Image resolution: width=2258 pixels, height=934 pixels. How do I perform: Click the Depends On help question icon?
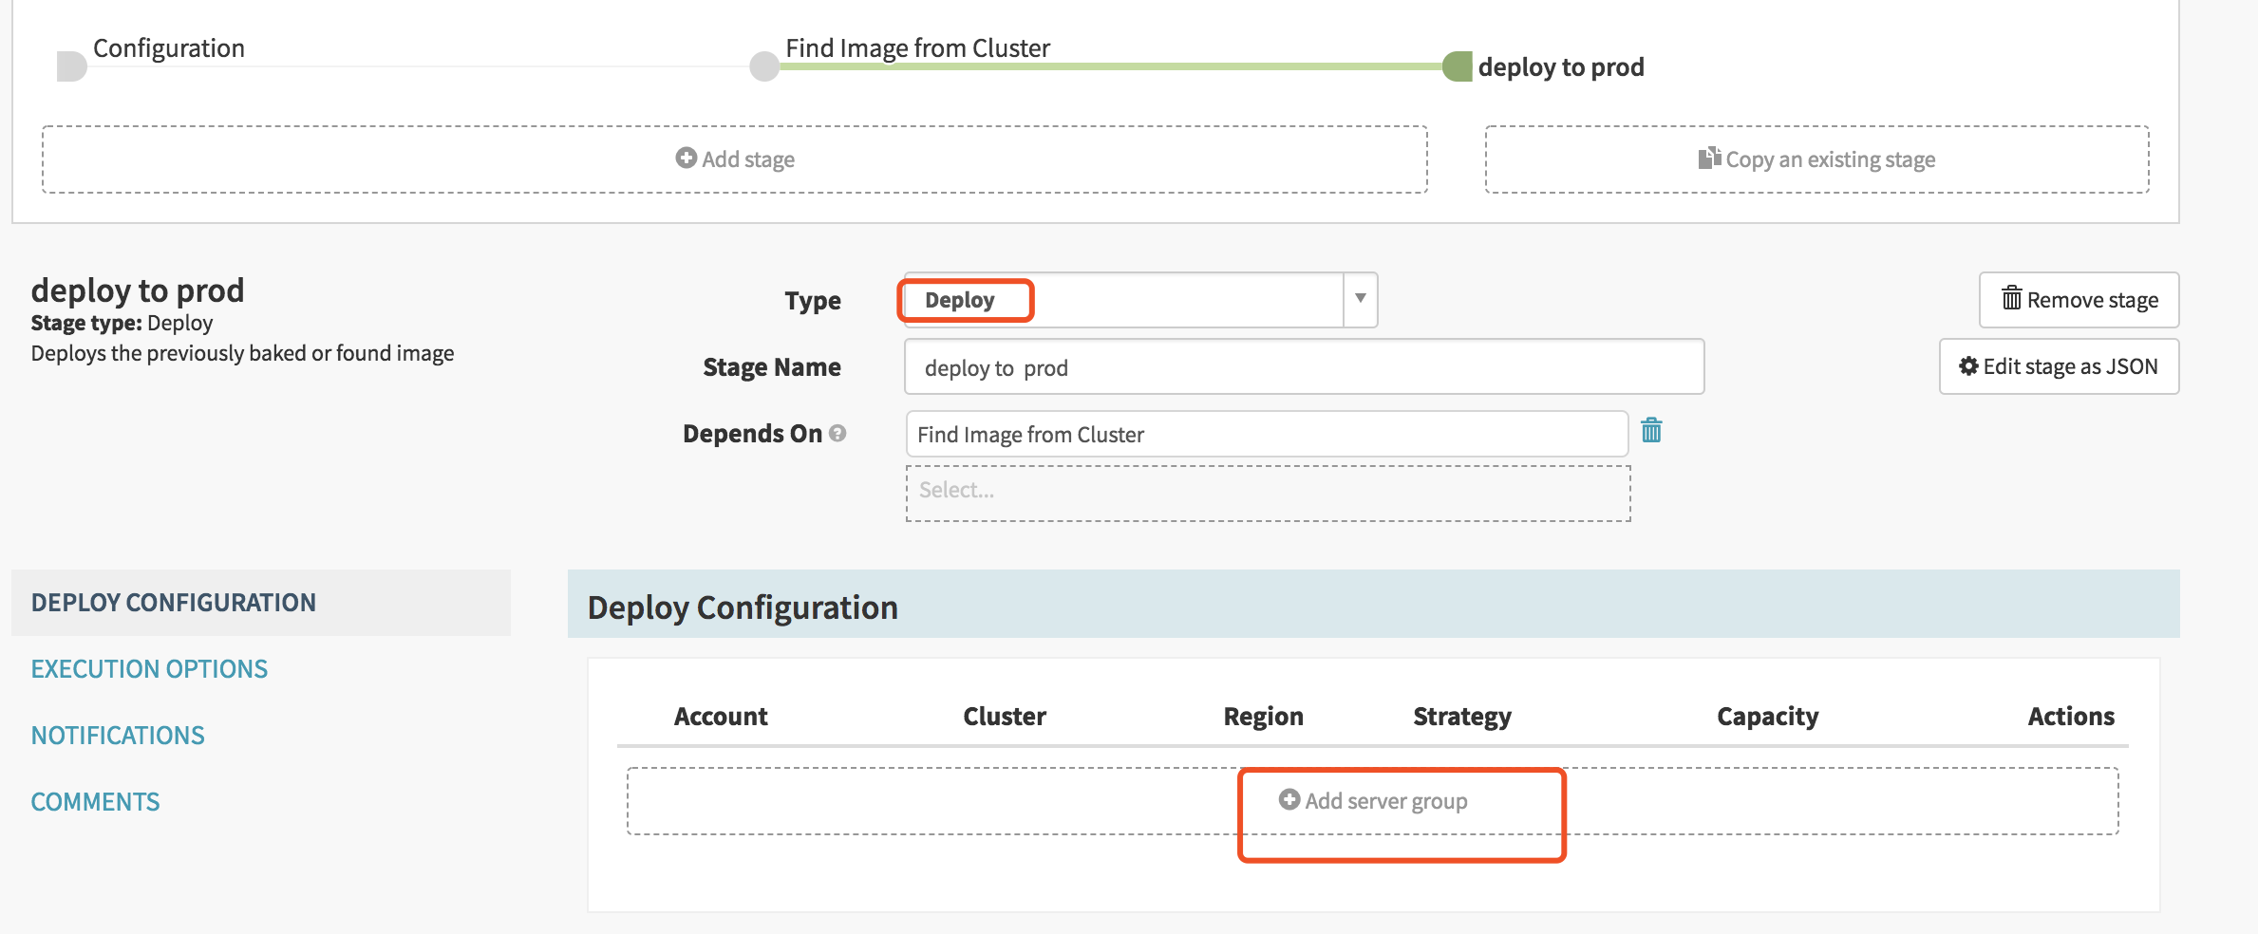[837, 433]
